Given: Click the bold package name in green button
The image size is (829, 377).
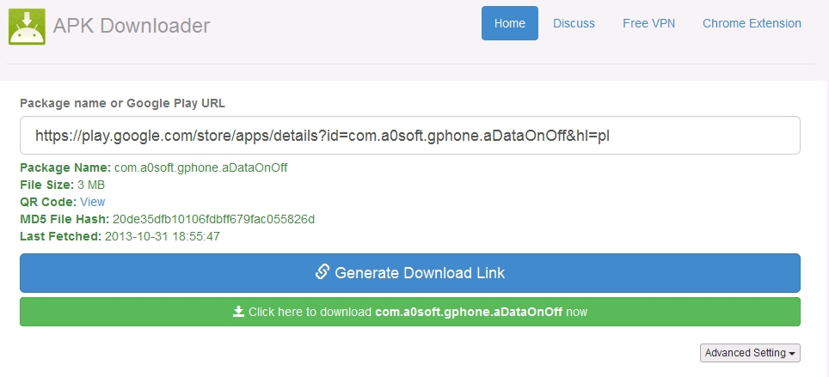Looking at the screenshot, I should click(x=469, y=312).
